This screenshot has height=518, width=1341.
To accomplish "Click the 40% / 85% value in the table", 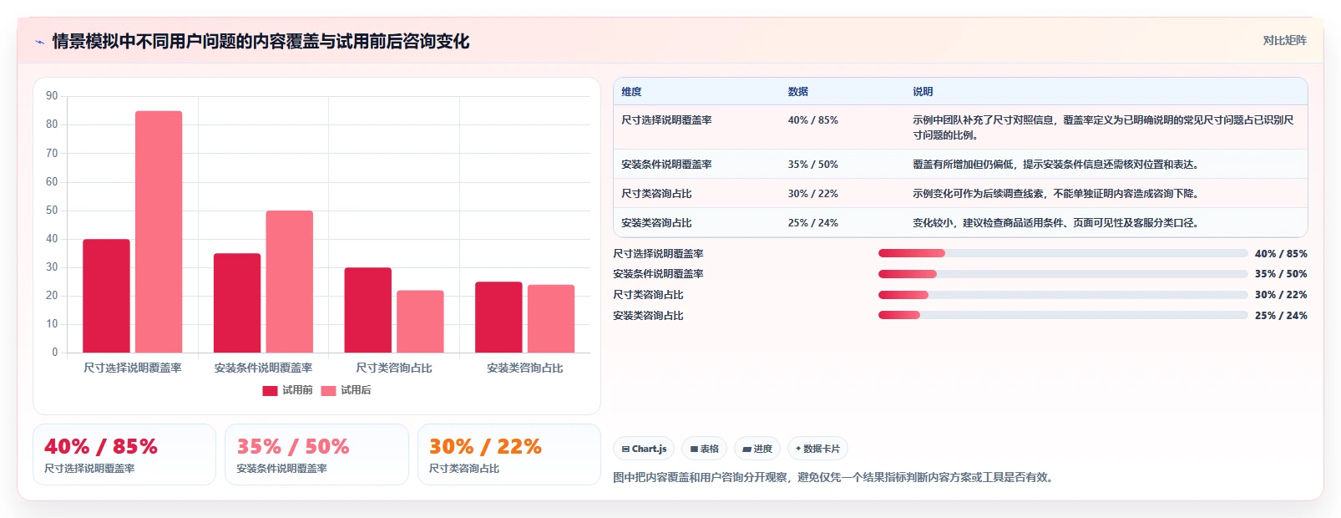I will (813, 120).
